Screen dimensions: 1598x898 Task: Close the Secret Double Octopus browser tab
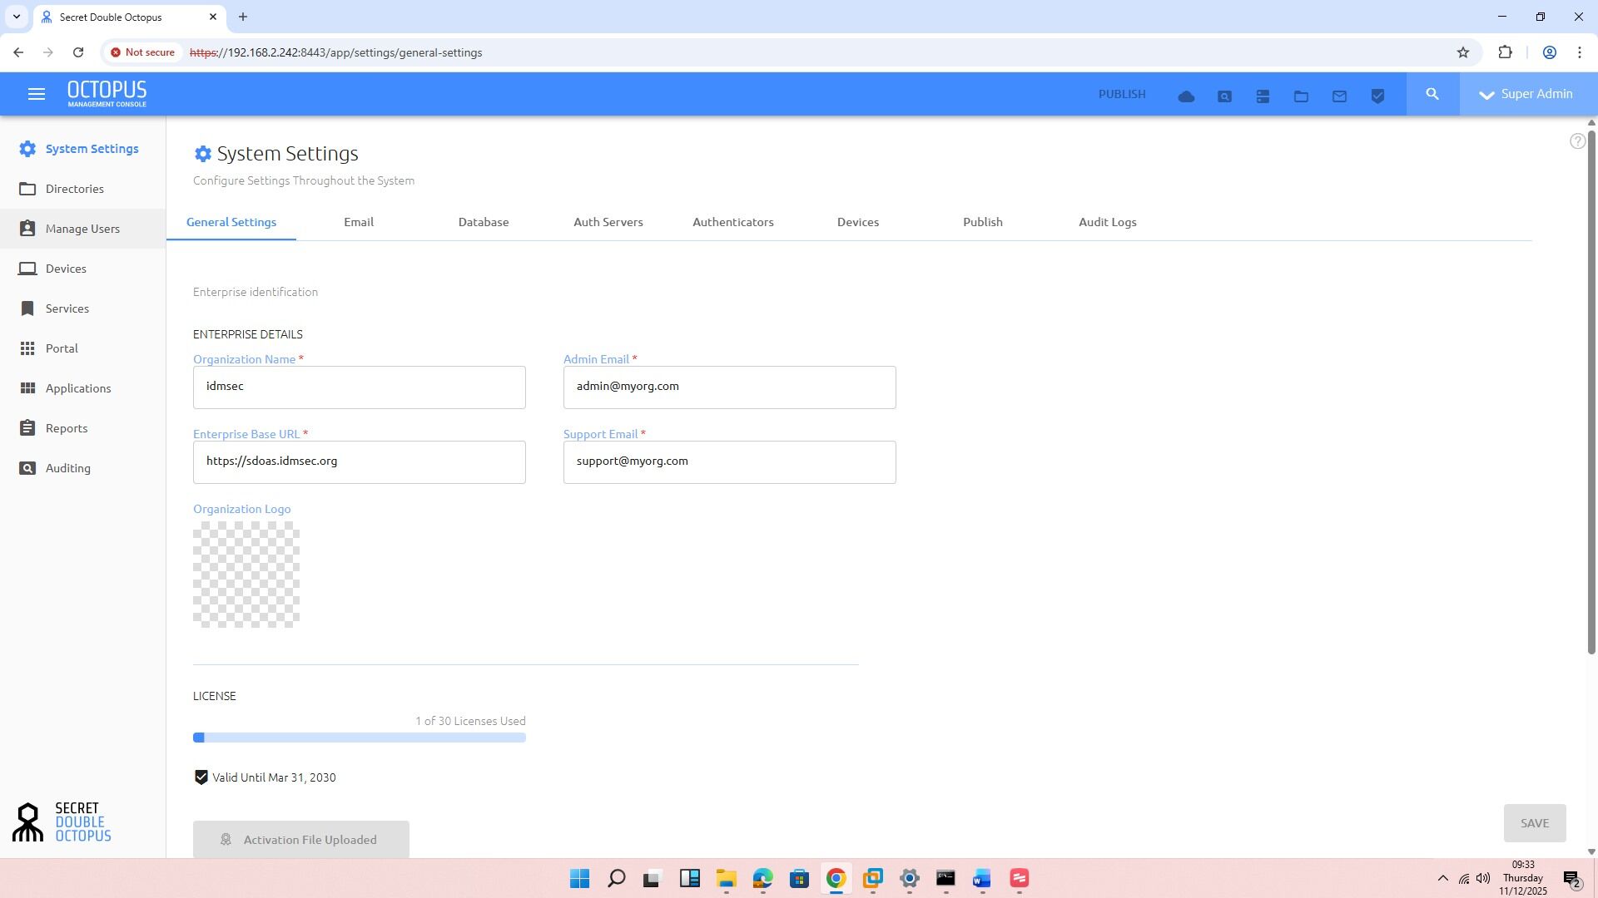tap(213, 17)
